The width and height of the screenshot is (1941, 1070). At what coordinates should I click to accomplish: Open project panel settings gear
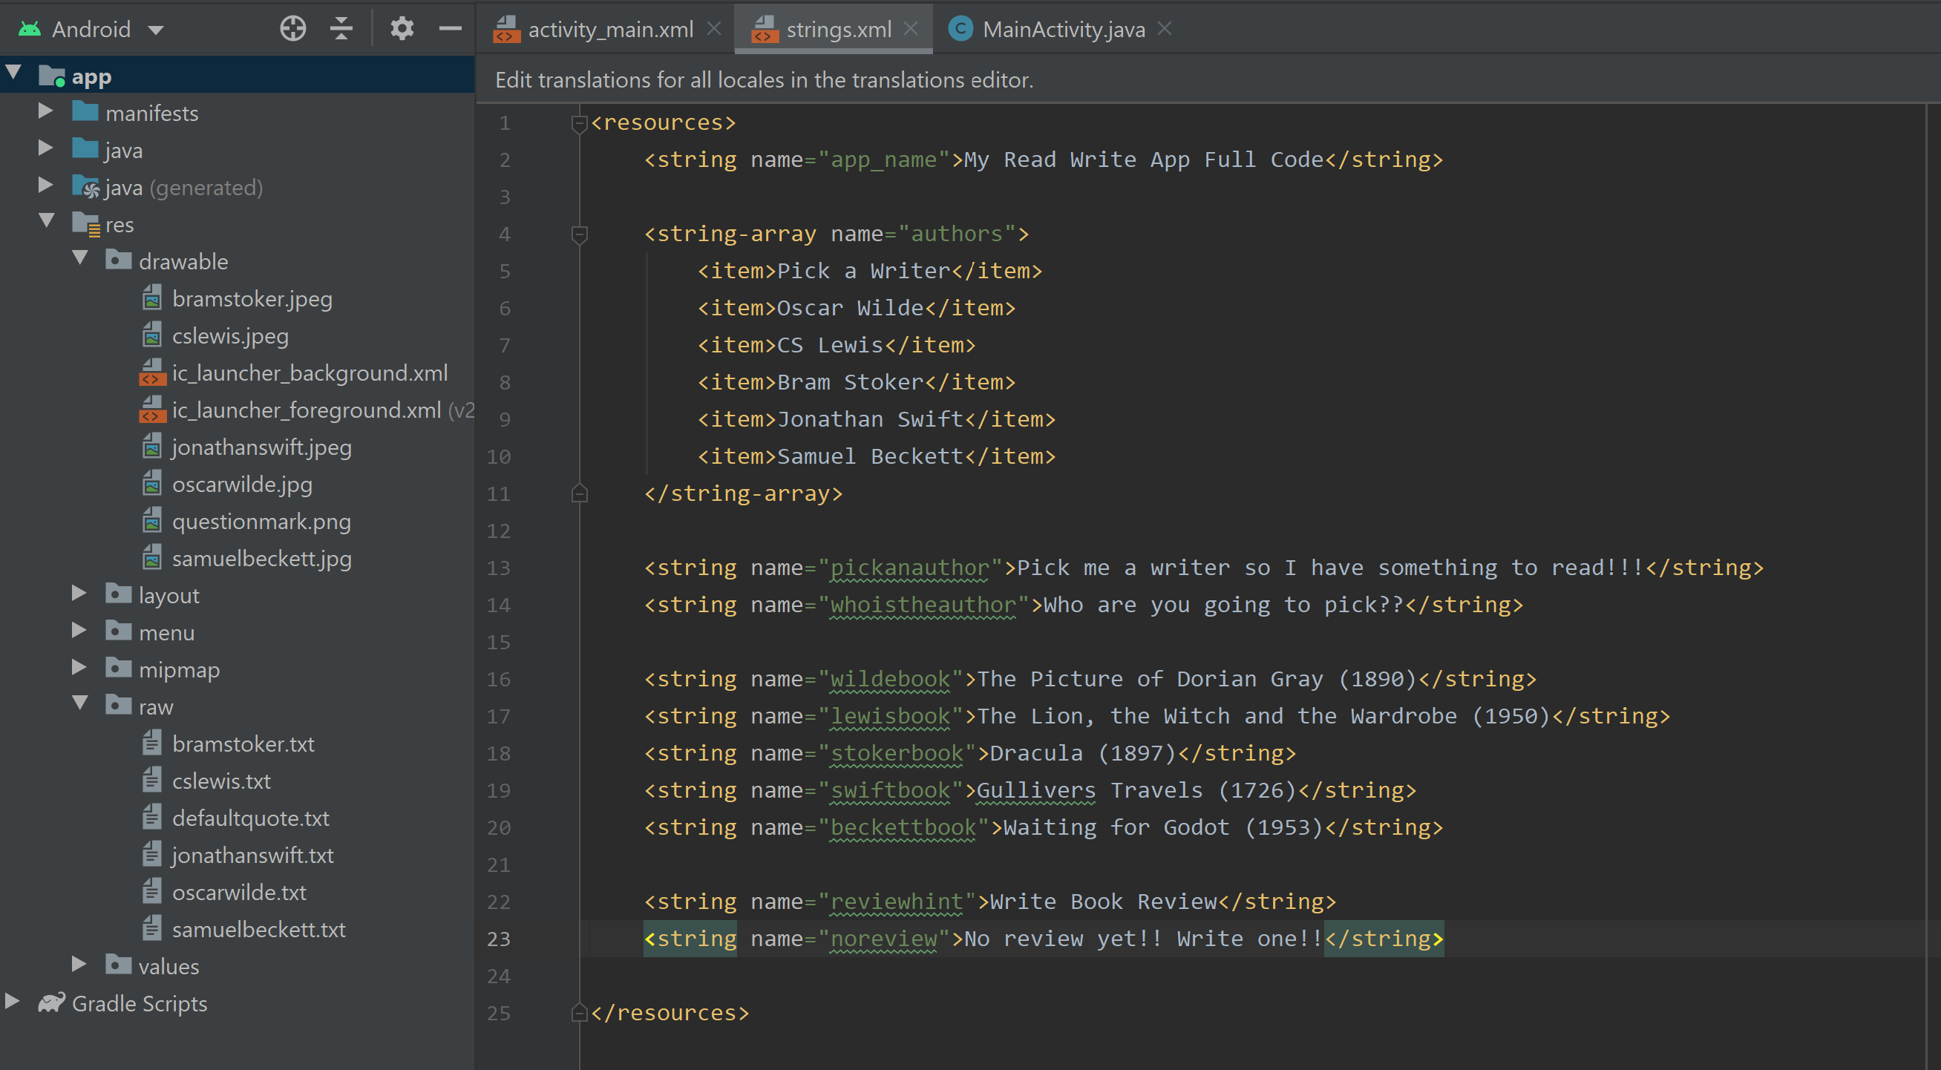(402, 29)
